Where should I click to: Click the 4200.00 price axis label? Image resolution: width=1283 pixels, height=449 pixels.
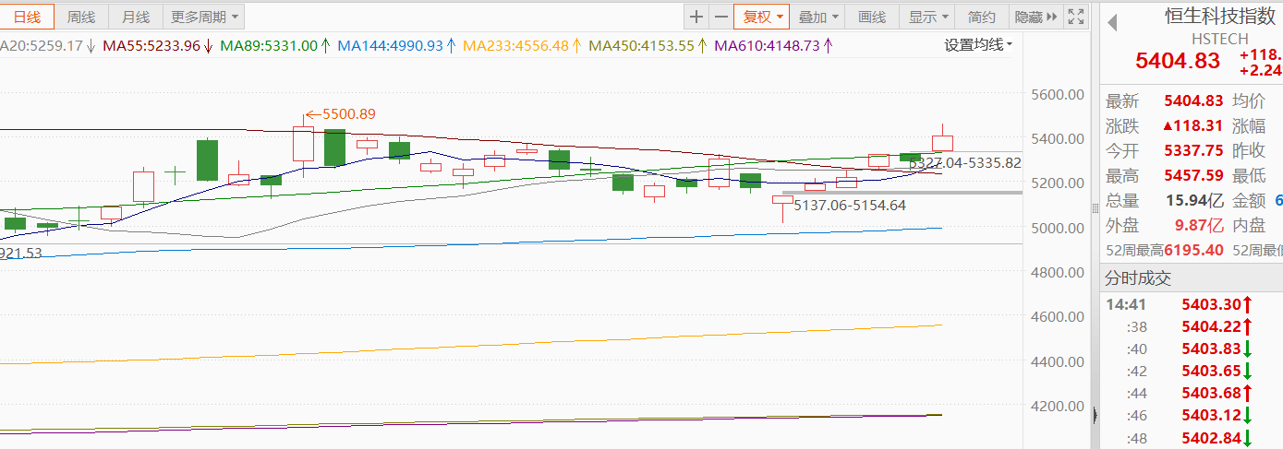(x=1056, y=406)
